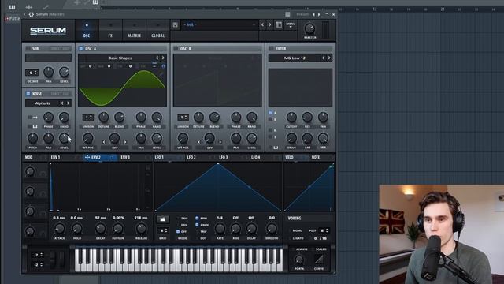Viewport: 504px width, 284px height.
Task: Open the Menu dropdown
Action: [291, 24]
